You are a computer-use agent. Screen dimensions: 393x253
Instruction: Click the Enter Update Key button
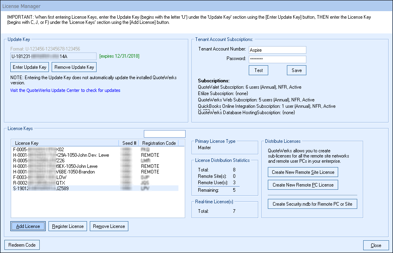pos(30,67)
